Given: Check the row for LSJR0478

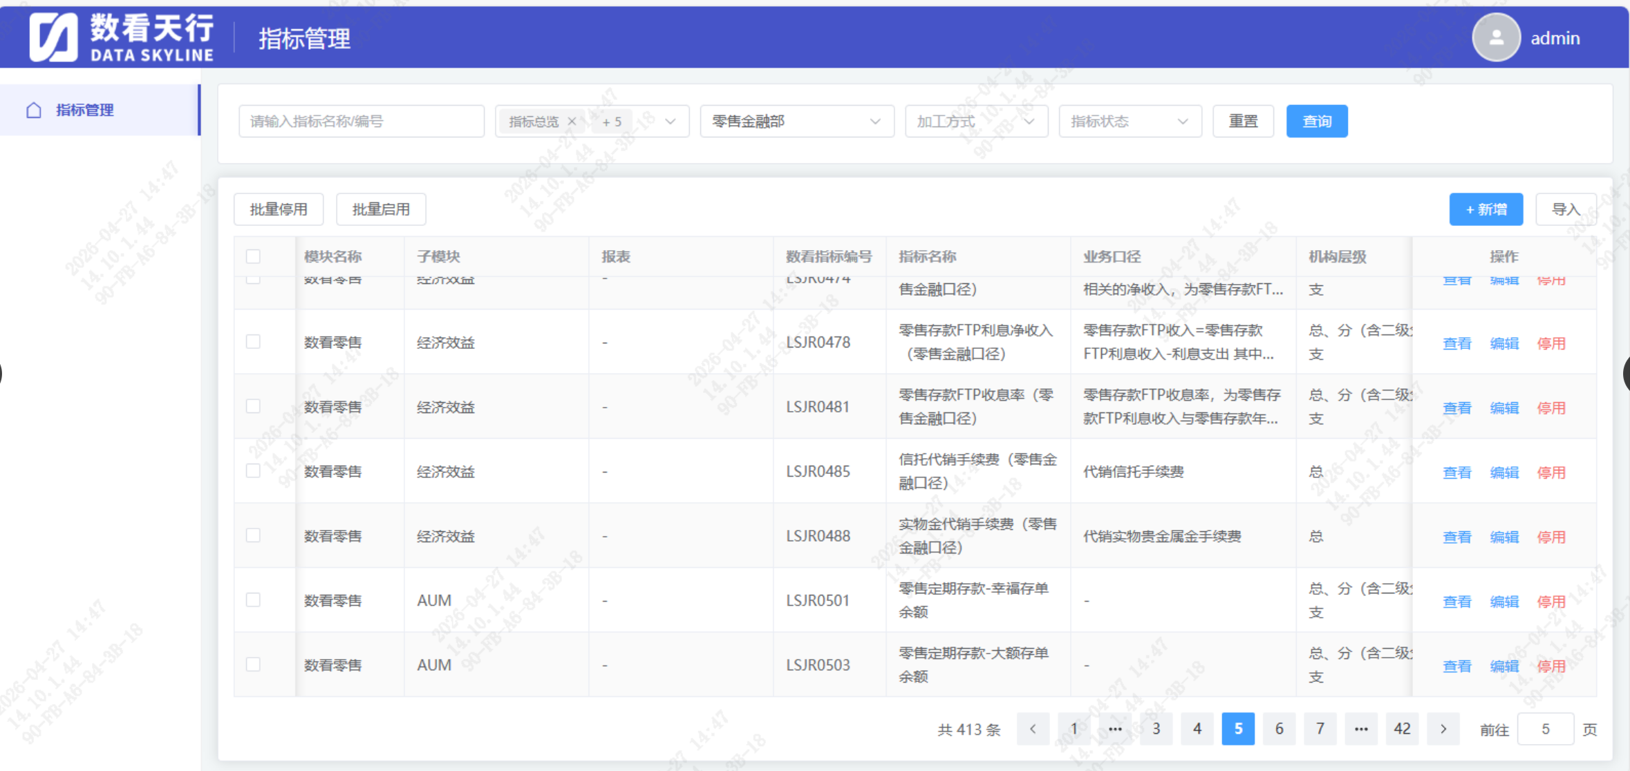Looking at the screenshot, I should 253,341.
